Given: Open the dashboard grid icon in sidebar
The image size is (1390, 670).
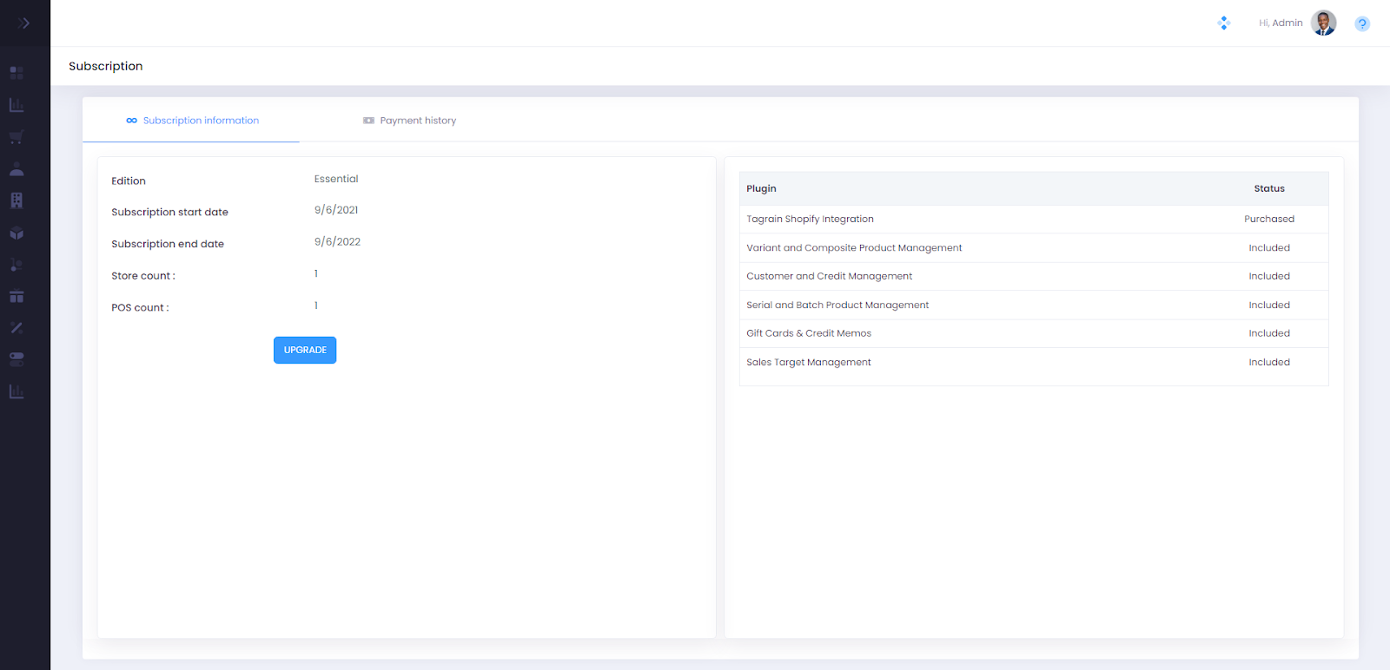Looking at the screenshot, I should [17, 73].
